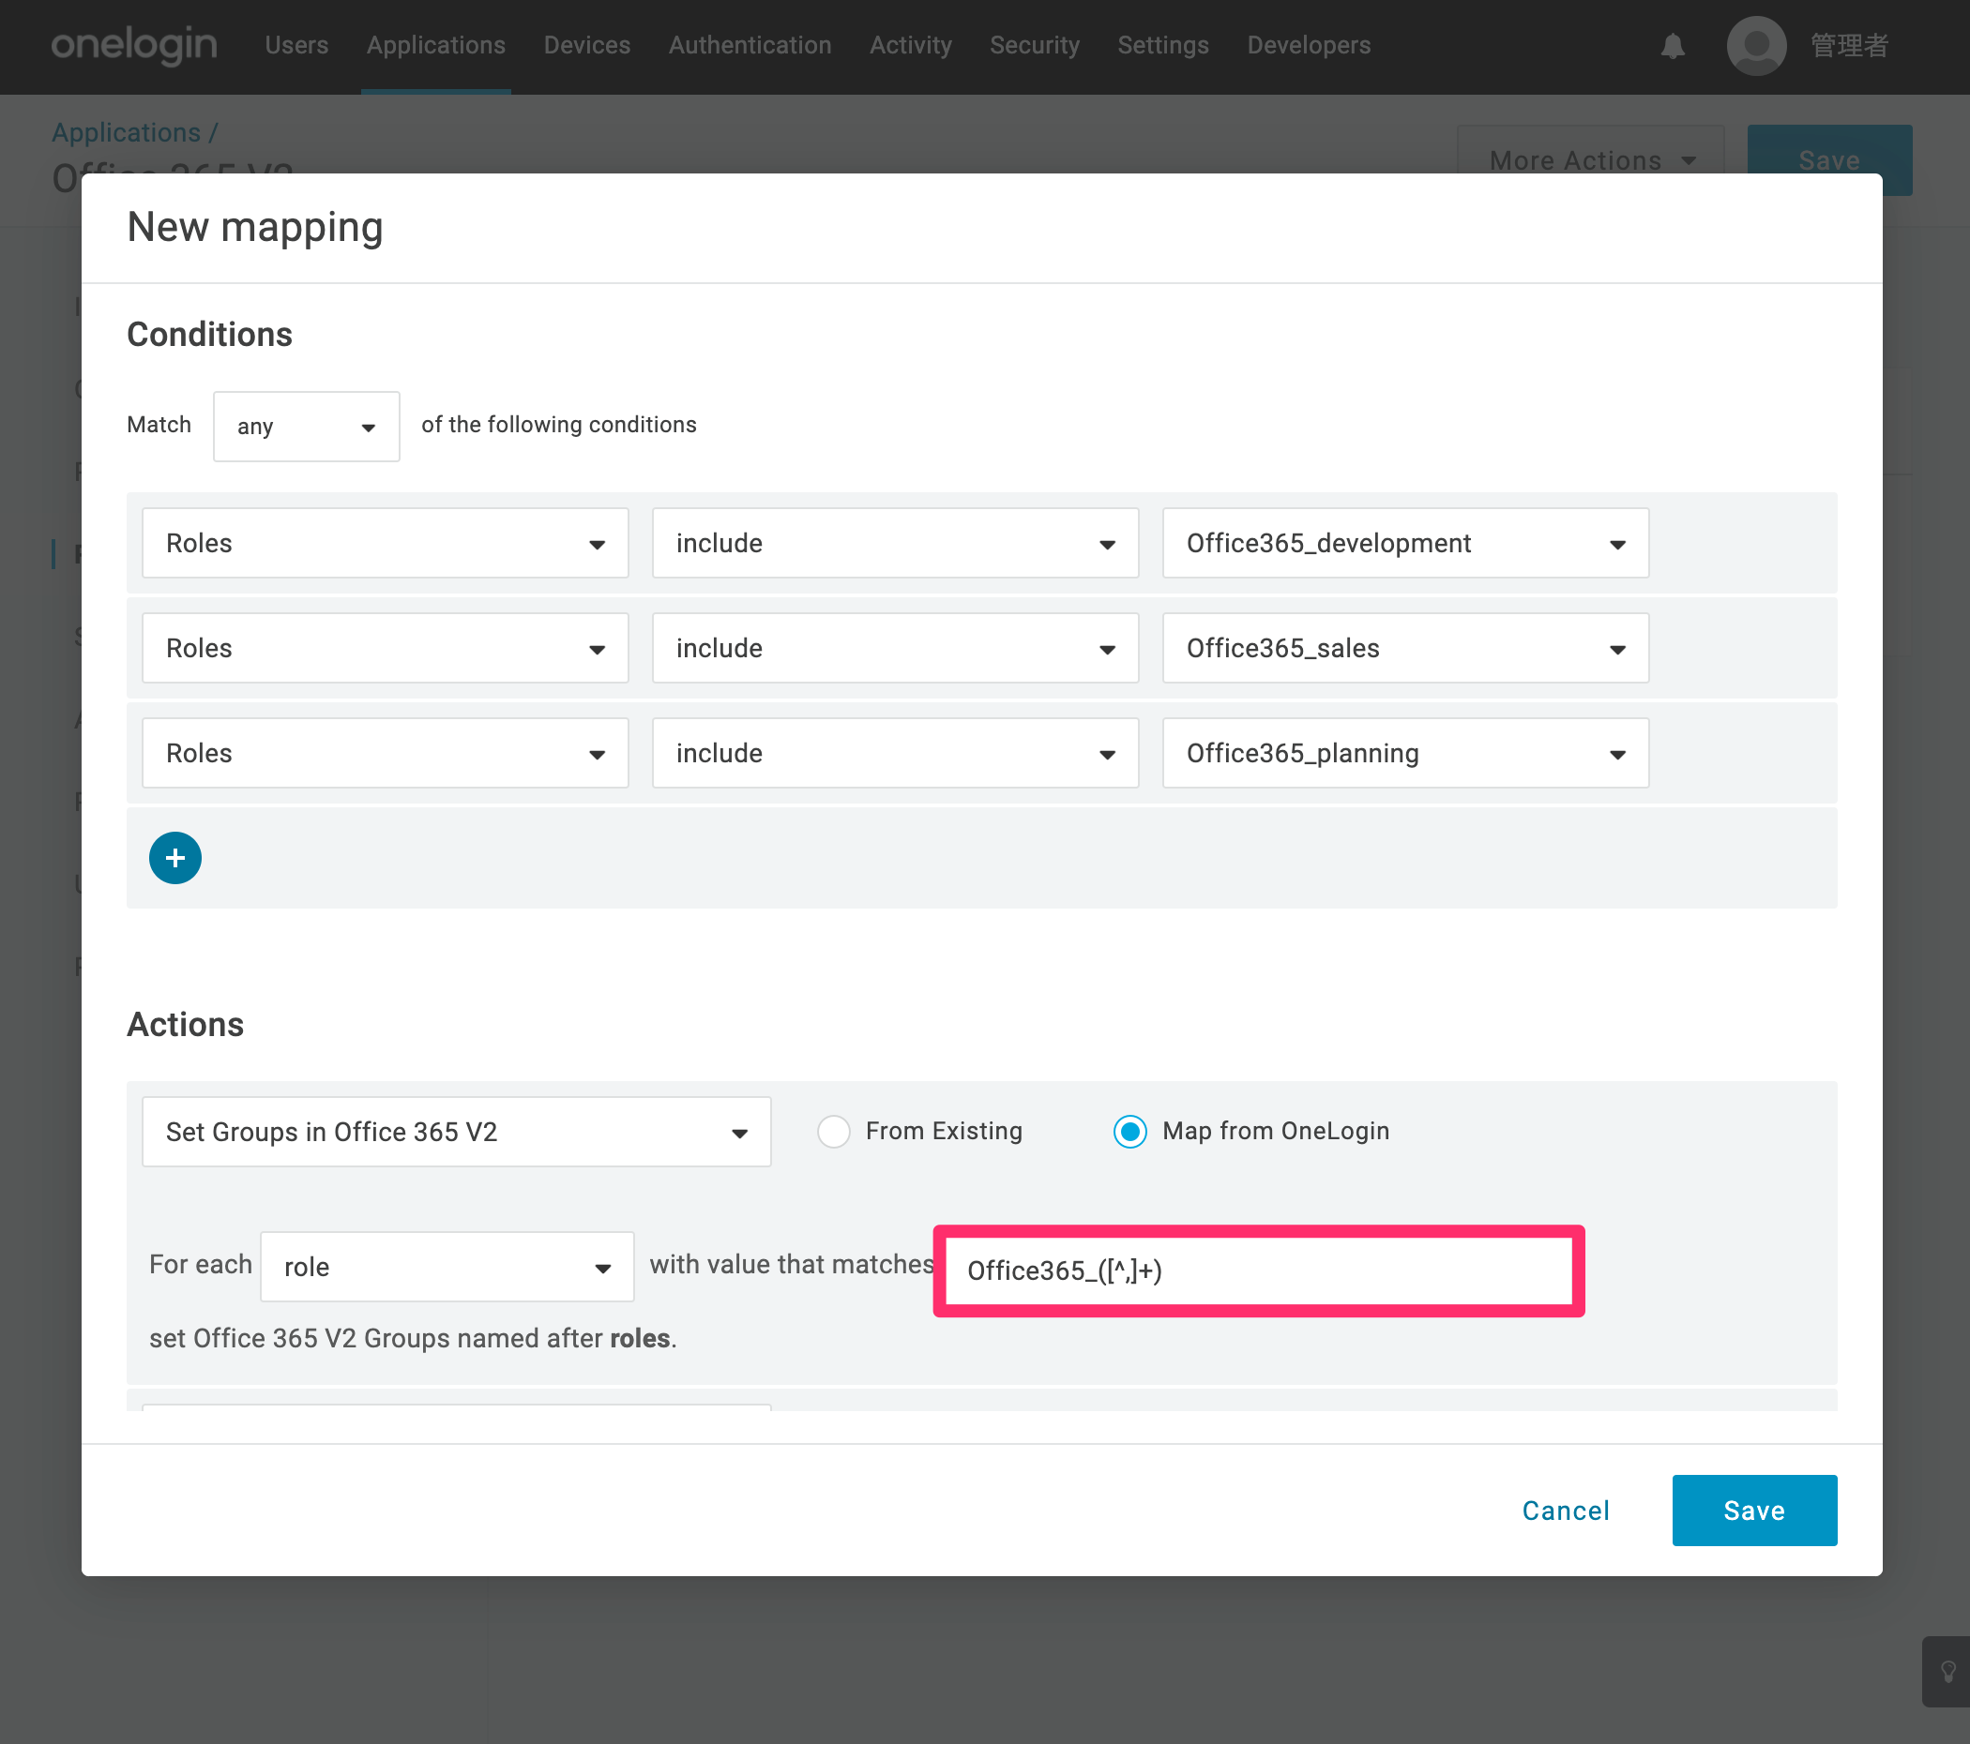Click the page-level Save button behind dialog
Viewport: 1970px width, 1744px height.
tap(1829, 160)
